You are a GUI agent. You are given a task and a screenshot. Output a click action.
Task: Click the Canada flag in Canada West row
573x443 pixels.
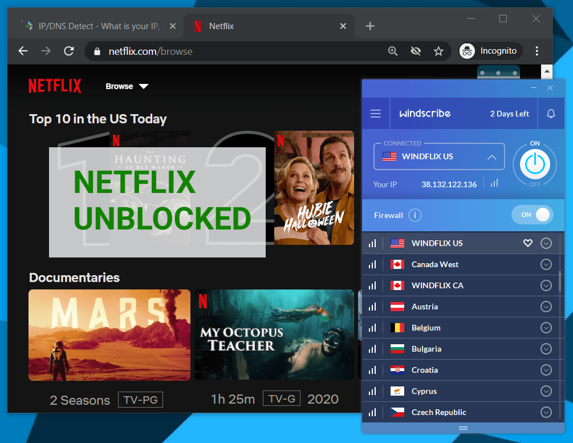(397, 264)
